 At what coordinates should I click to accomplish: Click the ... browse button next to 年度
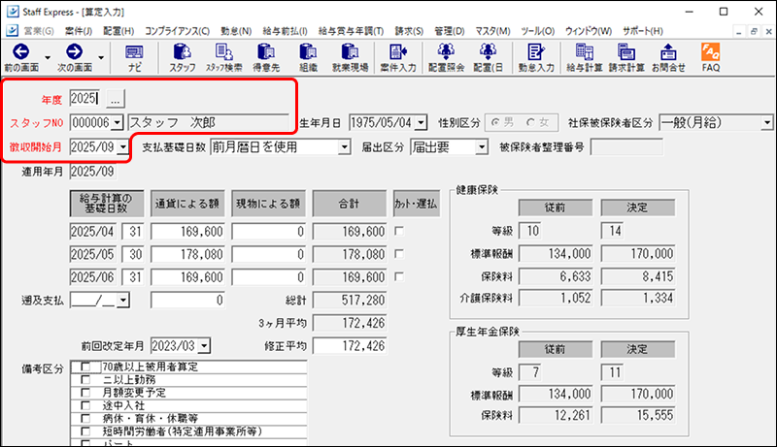116,99
